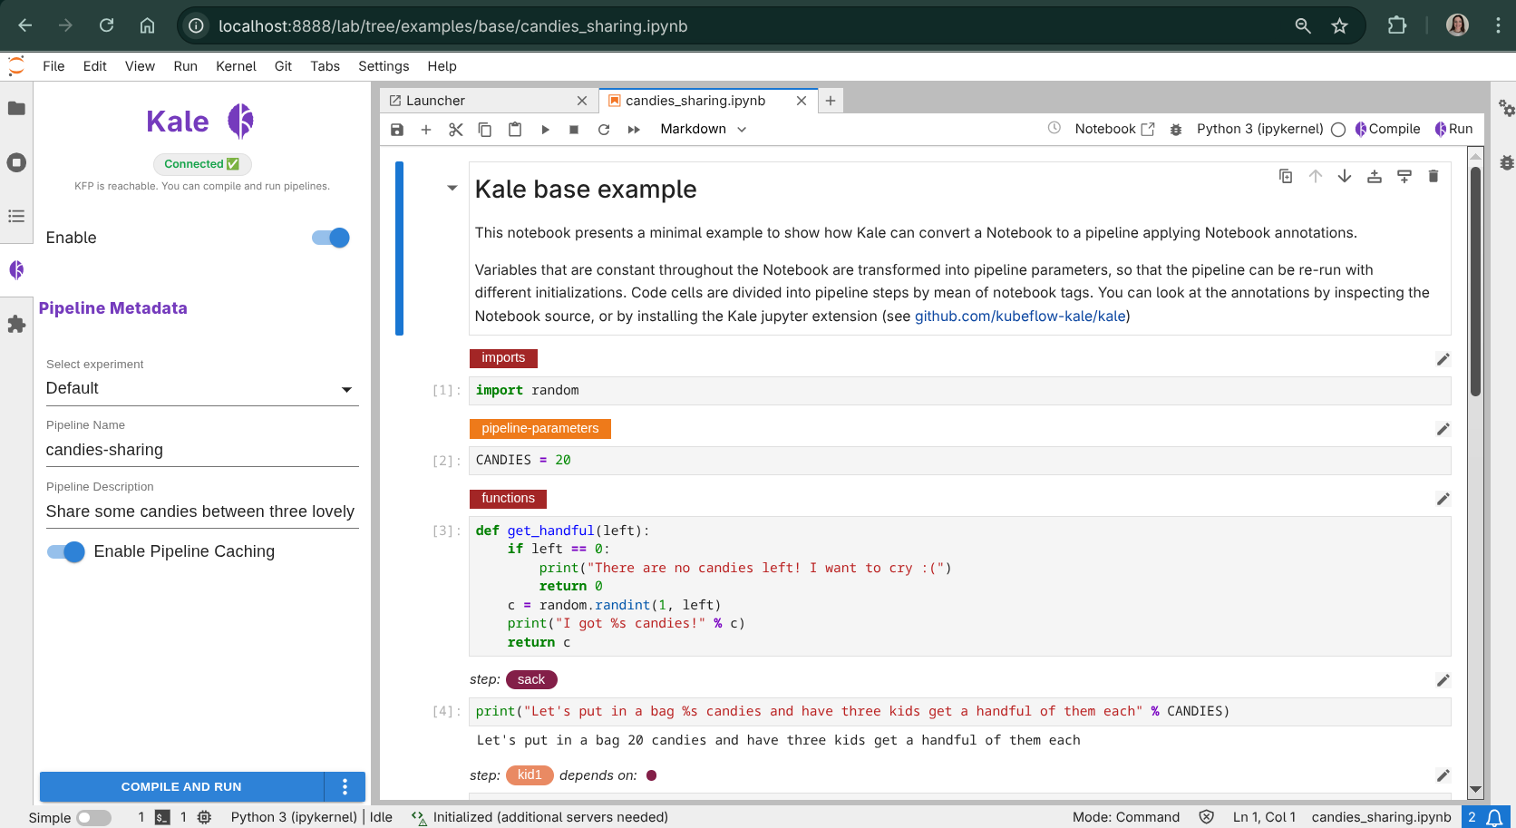Toggle Enable Pipeline Caching switch
1516x828 pixels.
66,551
